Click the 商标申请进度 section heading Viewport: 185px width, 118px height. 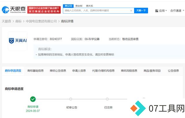tap(14, 89)
